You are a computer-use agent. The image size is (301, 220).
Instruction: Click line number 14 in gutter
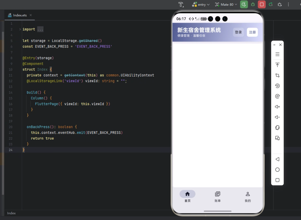pos(11,93)
